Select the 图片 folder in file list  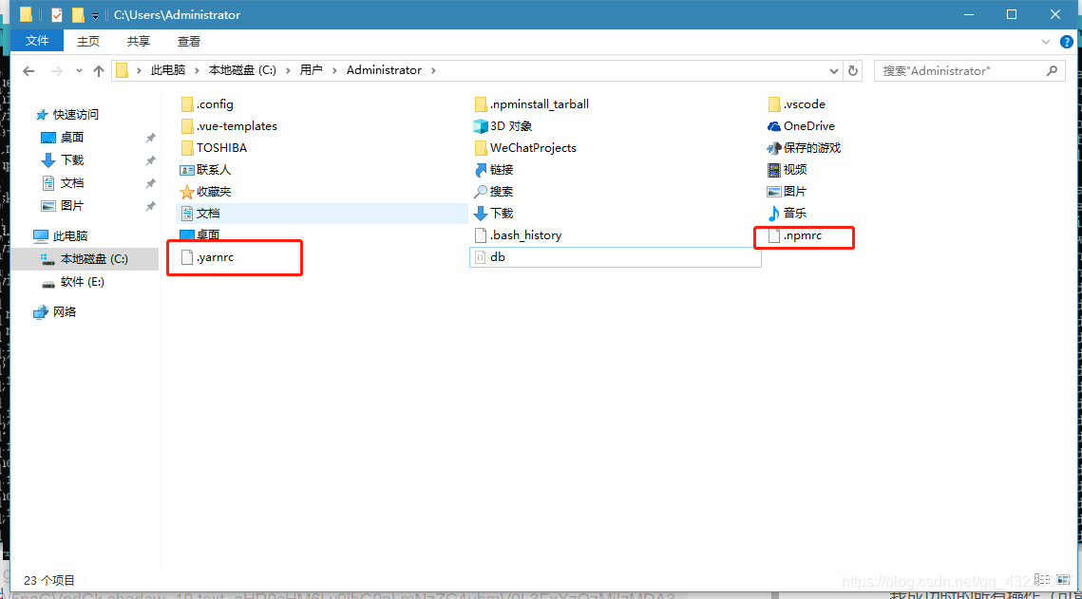pos(788,192)
